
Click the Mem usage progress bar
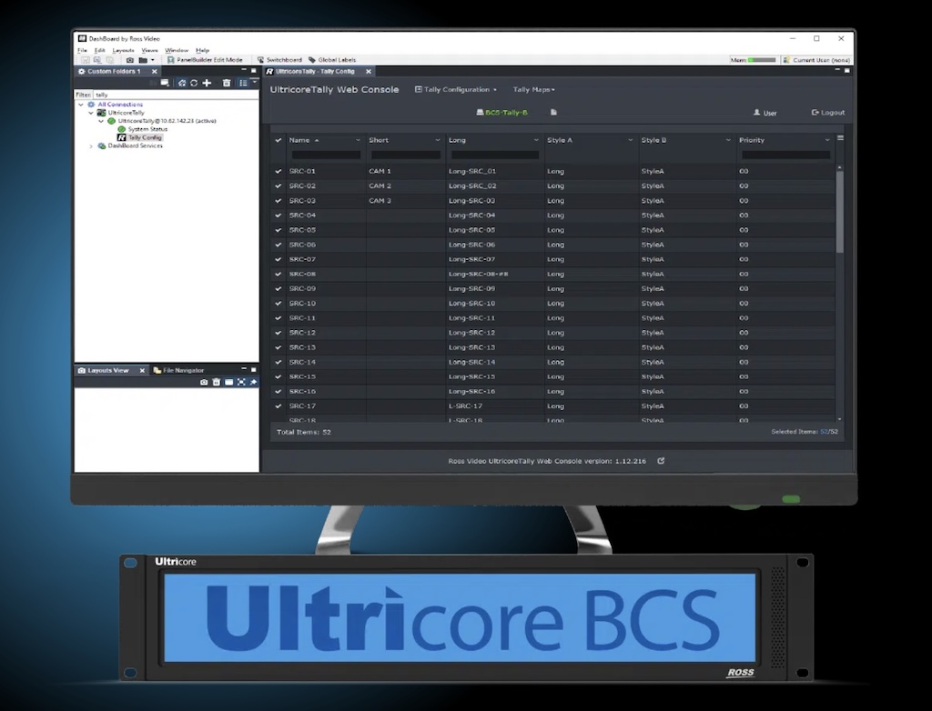pyautogui.click(x=762, y=60)
